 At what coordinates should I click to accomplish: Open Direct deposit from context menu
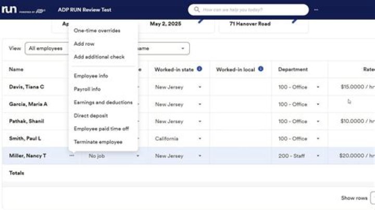91,116
